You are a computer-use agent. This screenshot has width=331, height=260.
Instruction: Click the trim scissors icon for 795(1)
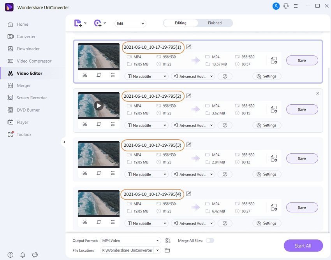tap(85, 75)
